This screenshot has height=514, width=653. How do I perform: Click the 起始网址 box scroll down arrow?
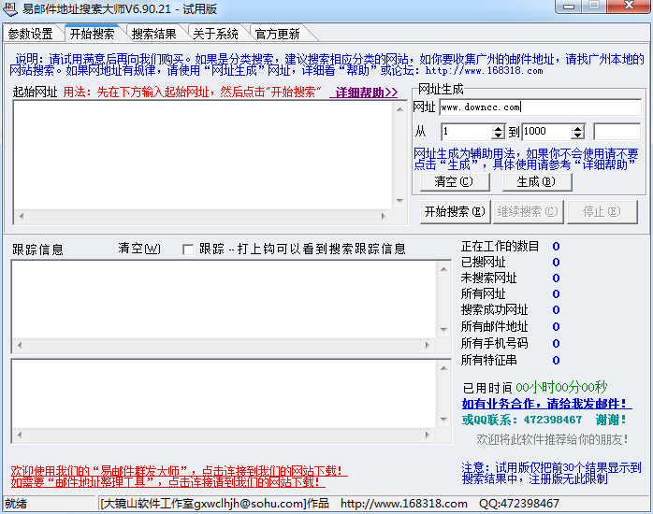tap(399, 201)
